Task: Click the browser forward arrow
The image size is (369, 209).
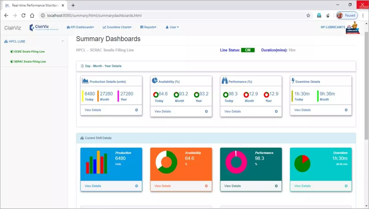Action: [x=15, y=16]
